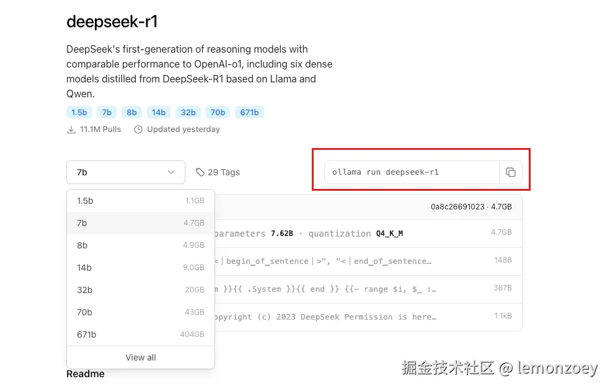Open the begin_of_sentence params file row

pos(368,261)
